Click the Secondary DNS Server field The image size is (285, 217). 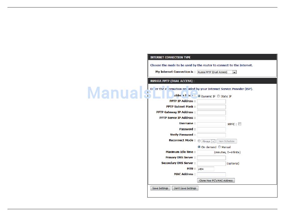[x=211, y=163]
